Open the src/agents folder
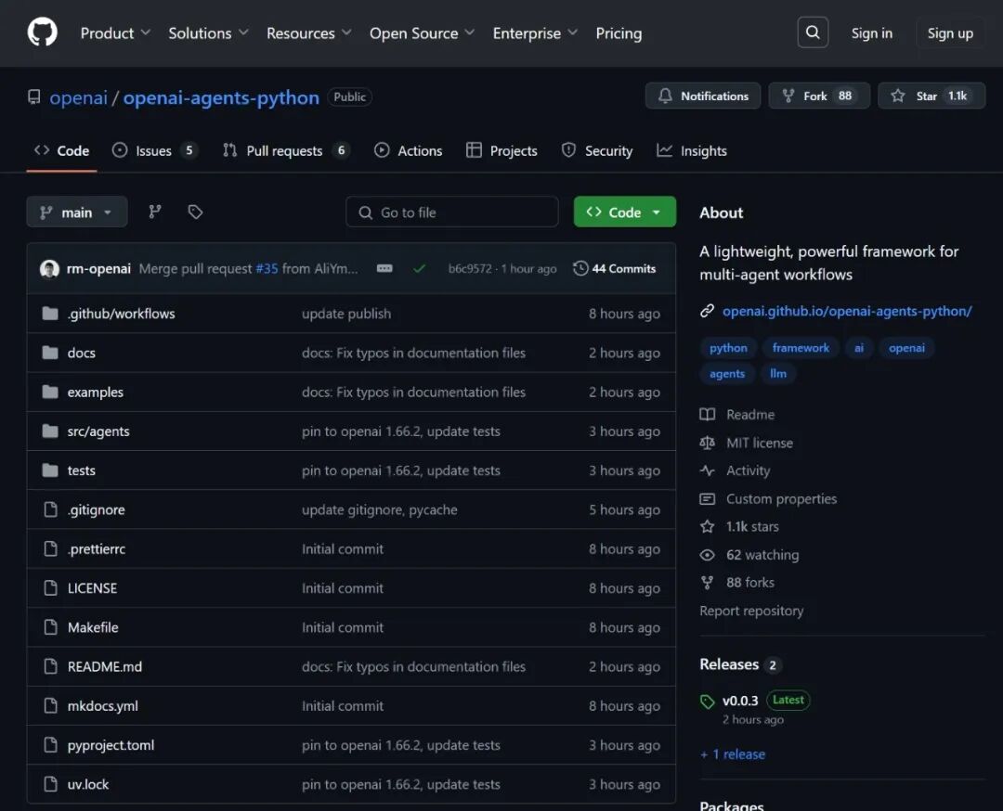Viewport: 1003px width, 811px height. click(98, 431)
